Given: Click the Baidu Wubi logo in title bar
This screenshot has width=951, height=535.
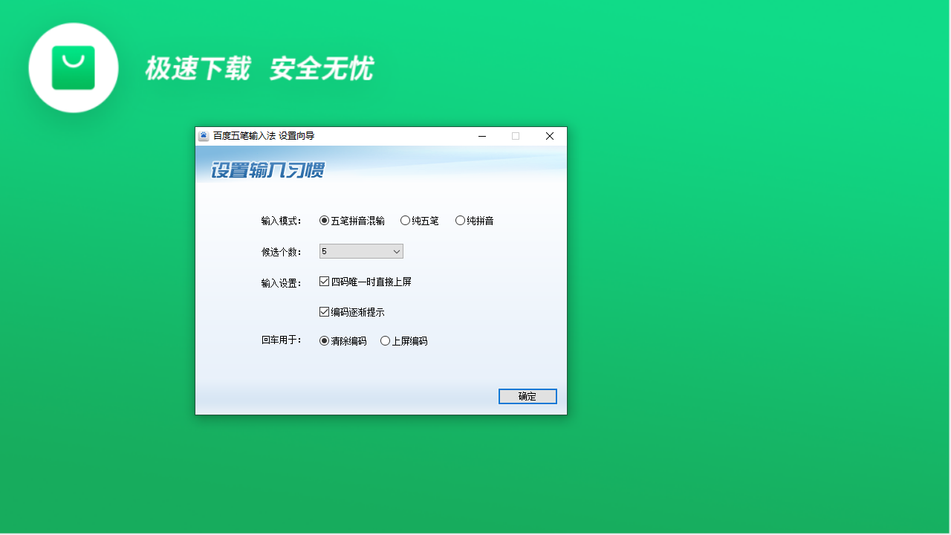Looking at the screenshot, I should pyautogui.click(x=203, y=136).
